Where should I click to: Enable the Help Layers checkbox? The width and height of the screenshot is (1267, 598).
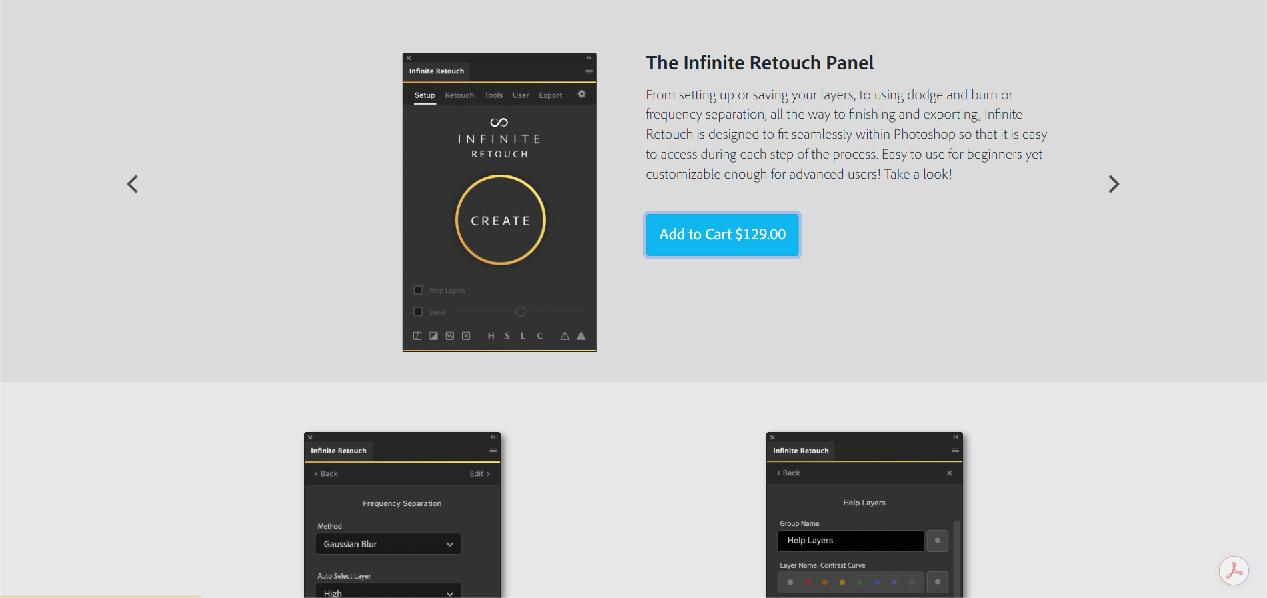click(x=418, y=290)
